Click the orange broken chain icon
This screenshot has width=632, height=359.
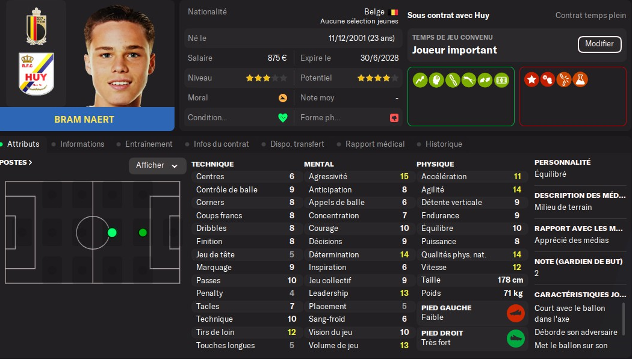coord(564,79)
